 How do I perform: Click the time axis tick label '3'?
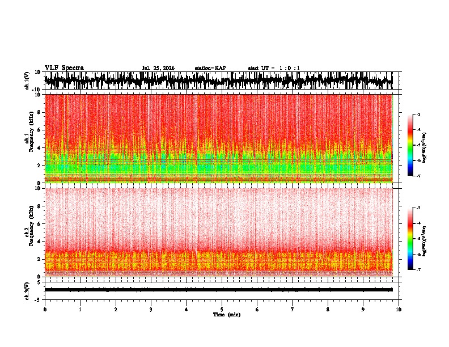[x=151, y=310]
